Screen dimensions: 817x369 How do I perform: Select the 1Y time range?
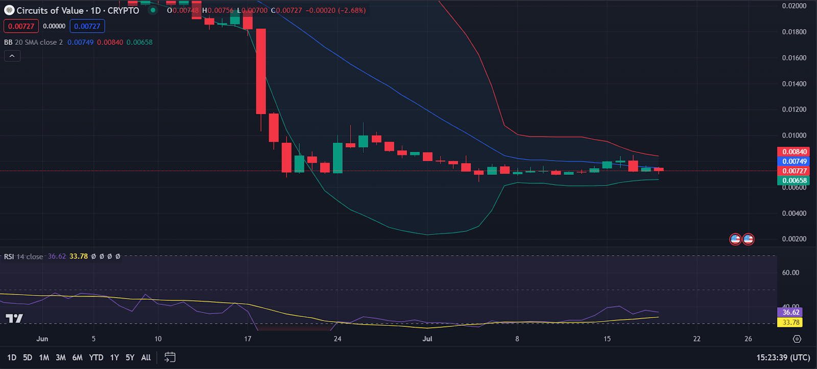114,358
